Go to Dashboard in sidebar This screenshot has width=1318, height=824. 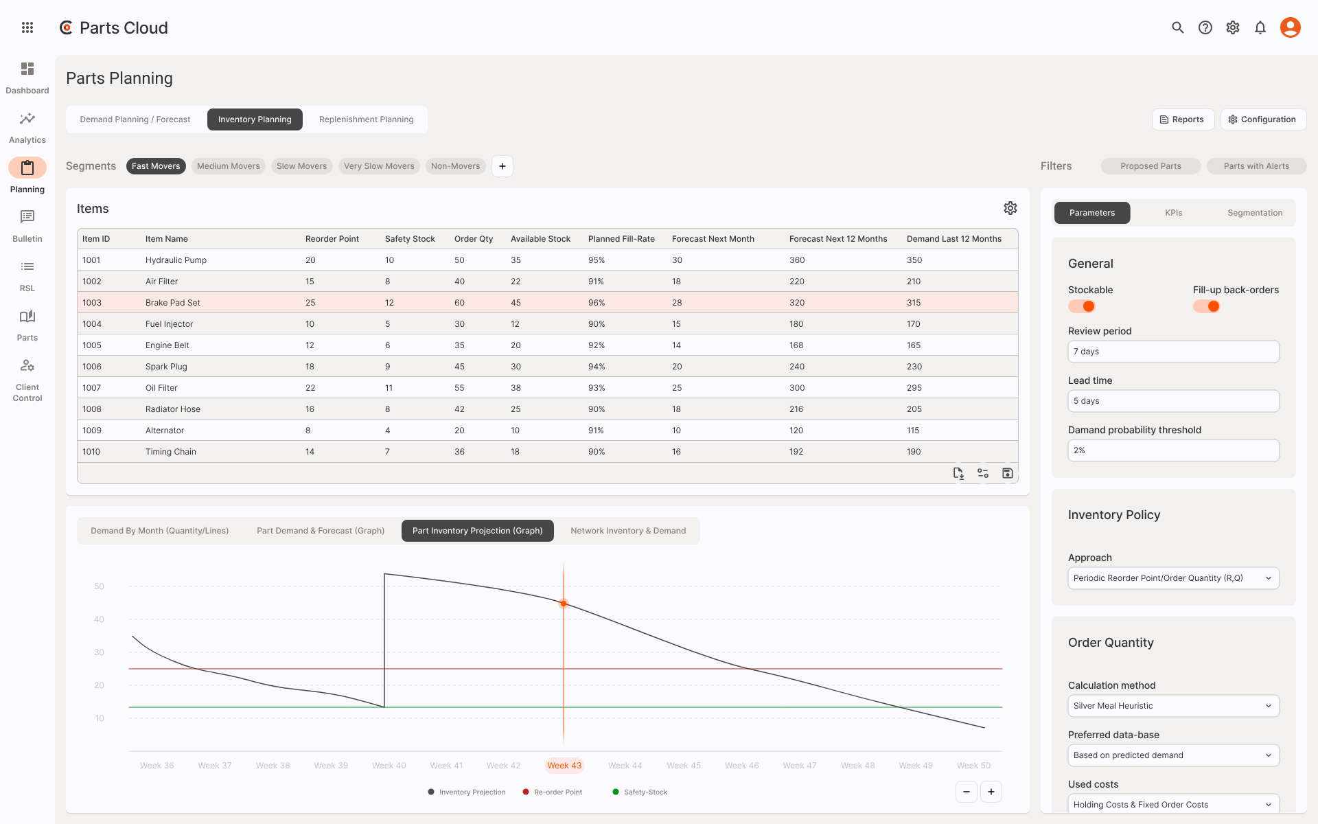click(x=27, y=78)
